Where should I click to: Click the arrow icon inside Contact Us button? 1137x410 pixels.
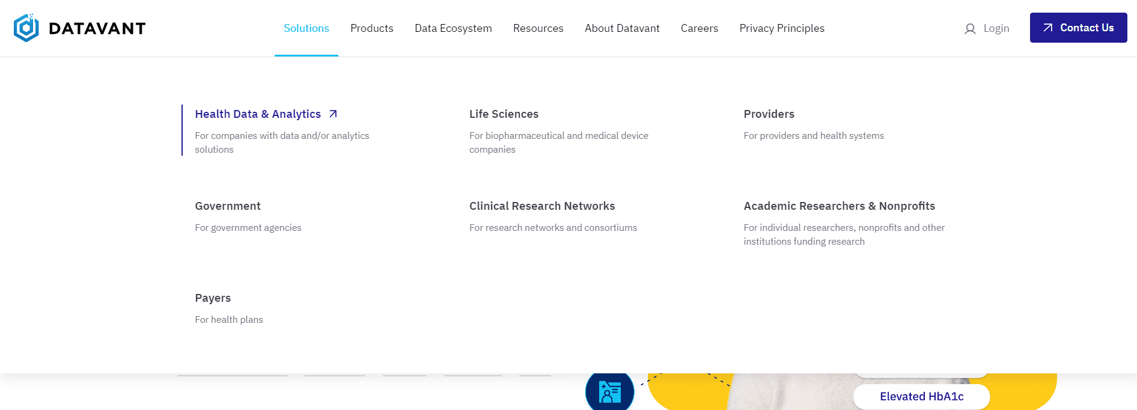[1048, 28]
